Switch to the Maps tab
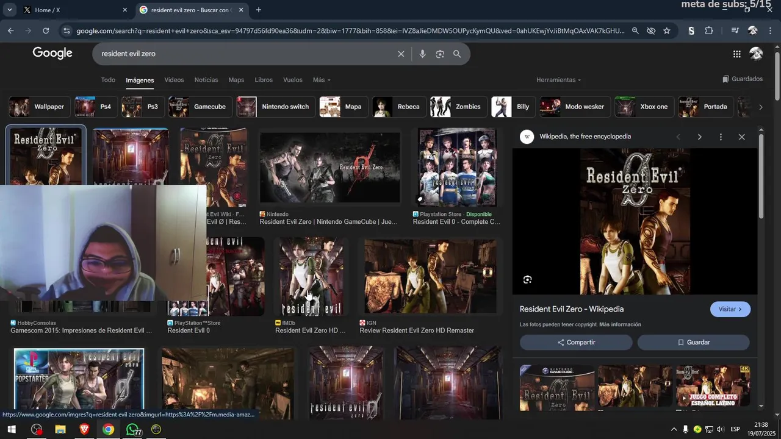The image size is (781, 439). 236,80
